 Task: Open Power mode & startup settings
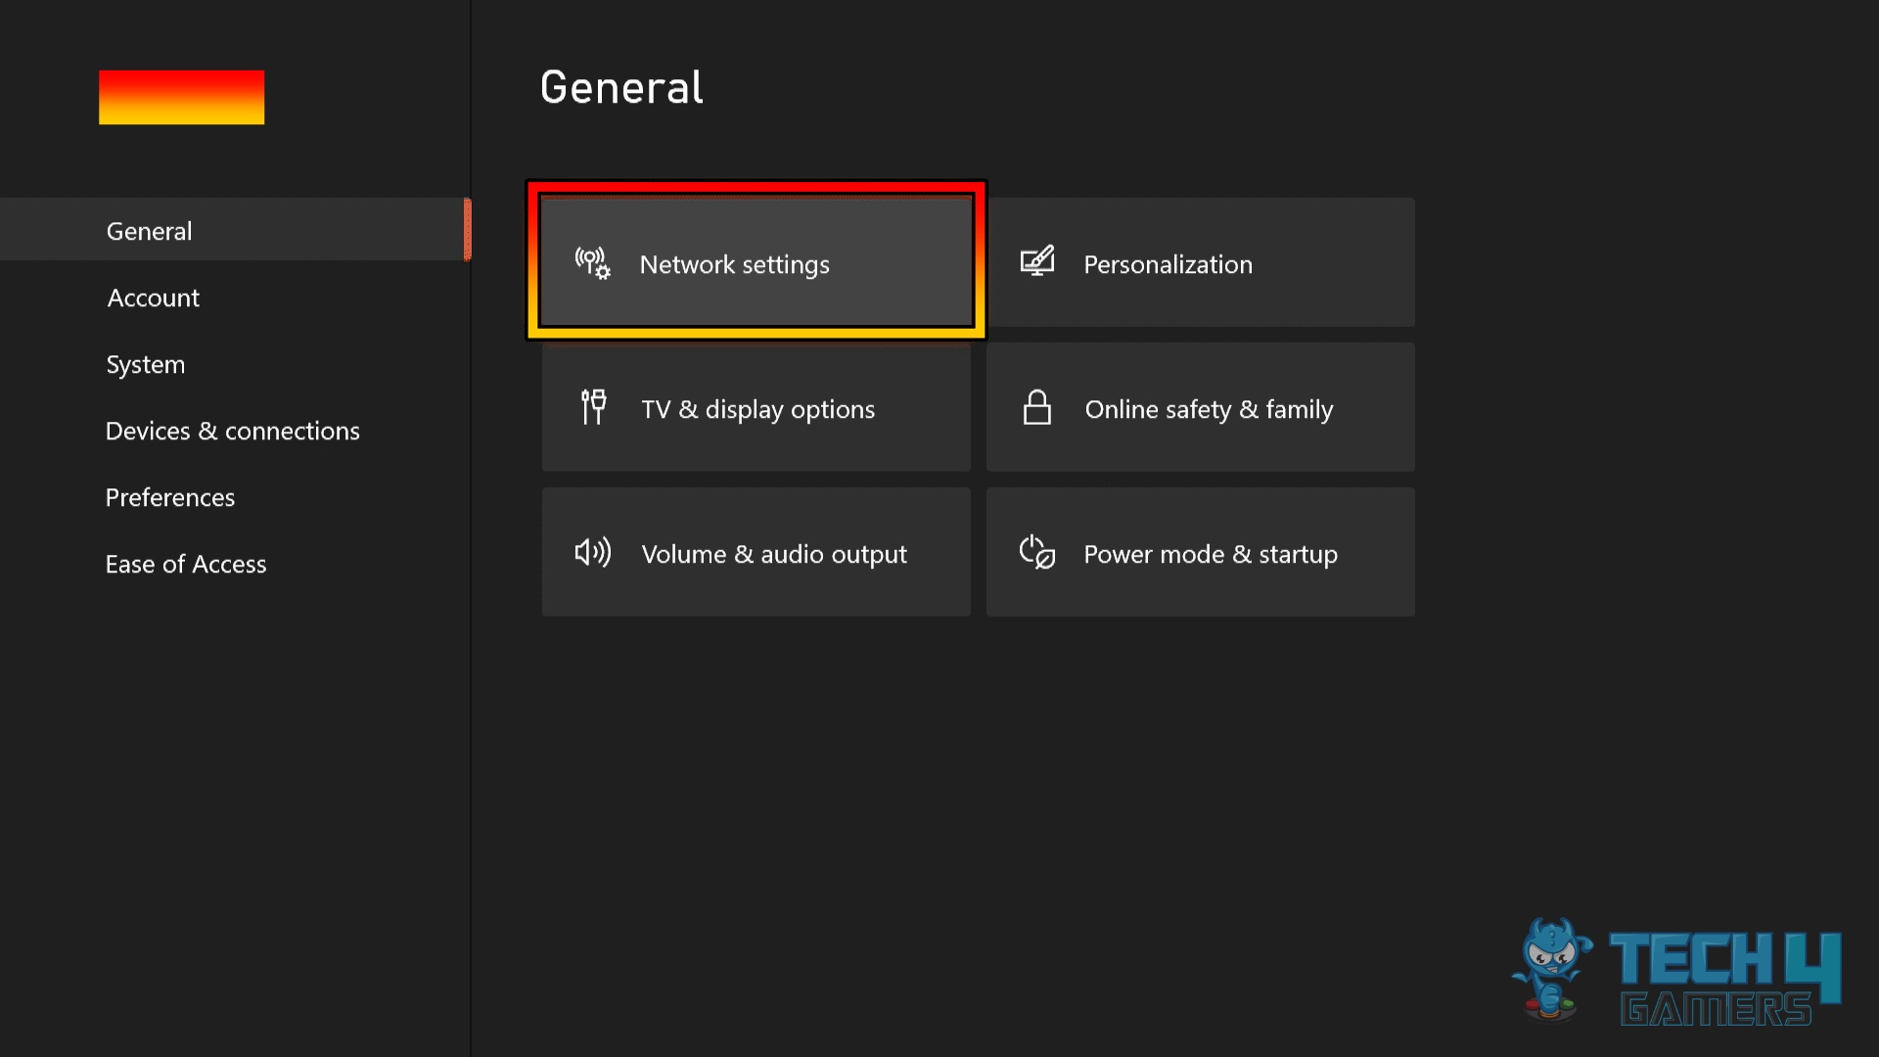[x=1200, y=552]
